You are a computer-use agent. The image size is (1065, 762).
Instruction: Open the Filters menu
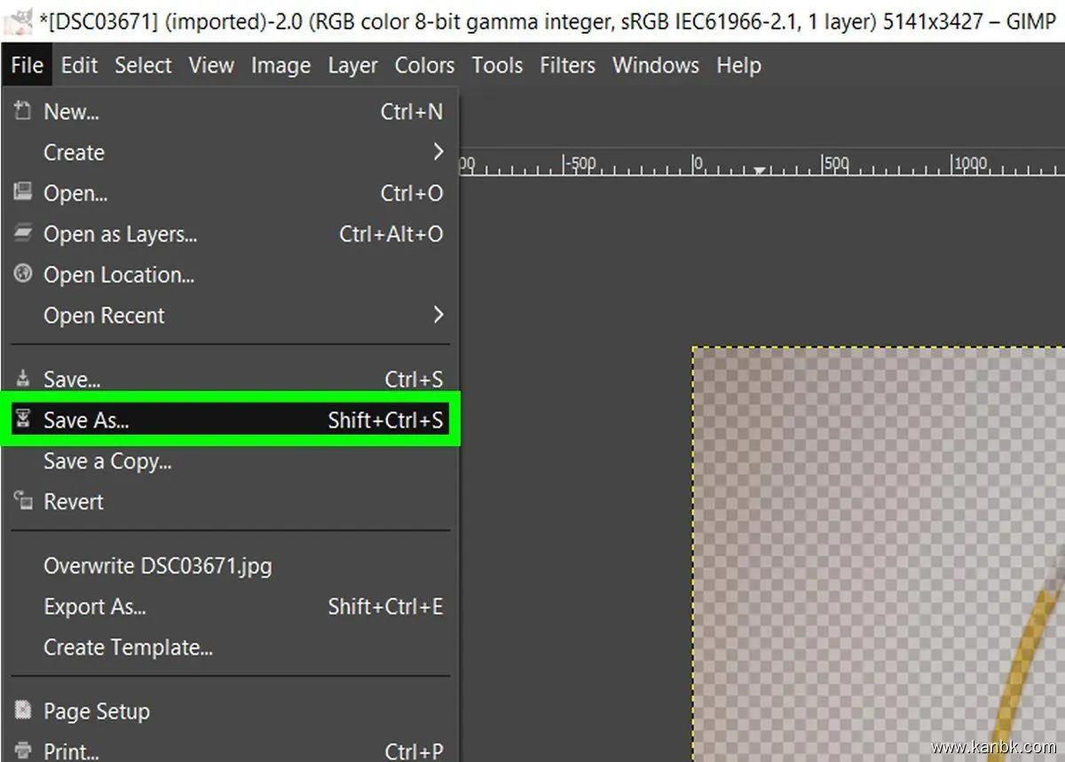(x=569, y=66)
